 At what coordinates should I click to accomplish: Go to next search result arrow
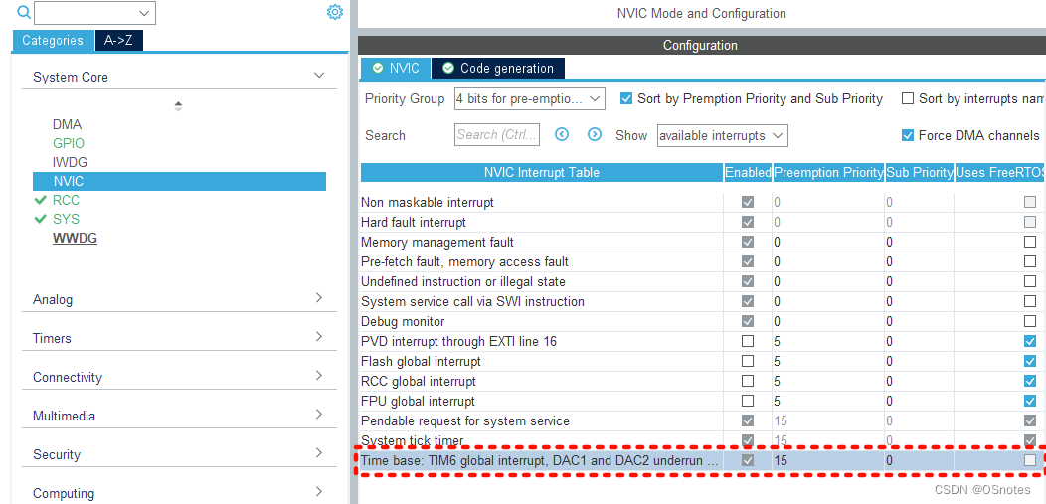[x=595, y=134]
